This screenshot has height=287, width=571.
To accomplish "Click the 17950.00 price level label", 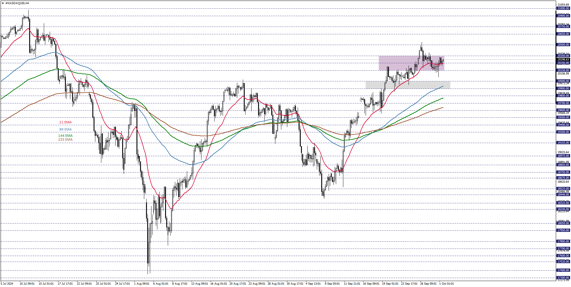I will coord(563,230).
